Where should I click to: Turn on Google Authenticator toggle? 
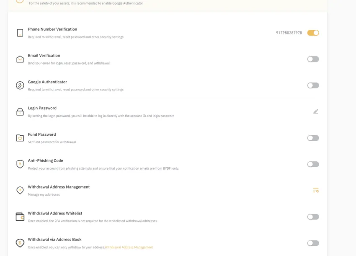click(x=313, y=85)
